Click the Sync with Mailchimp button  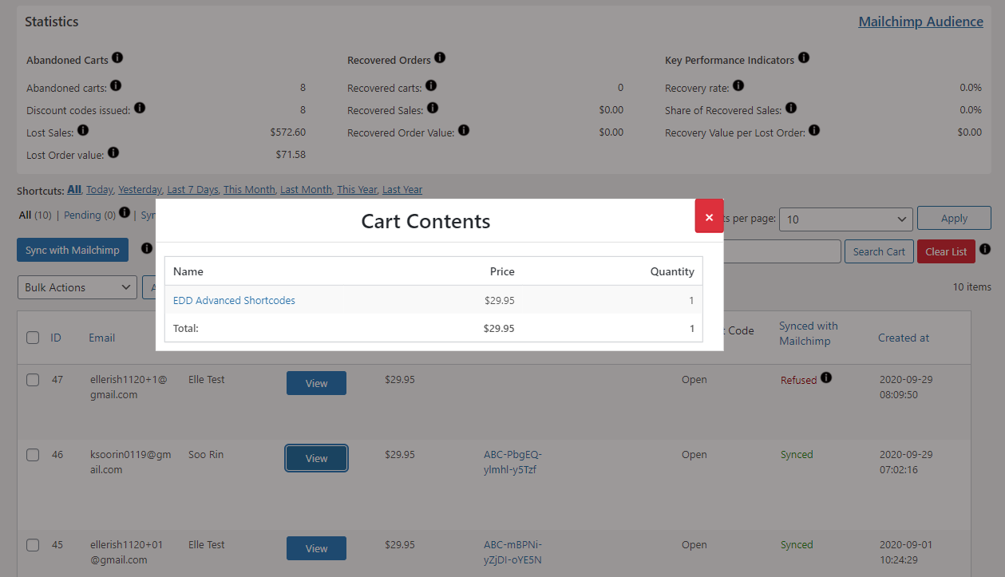[x=73, y=250]
